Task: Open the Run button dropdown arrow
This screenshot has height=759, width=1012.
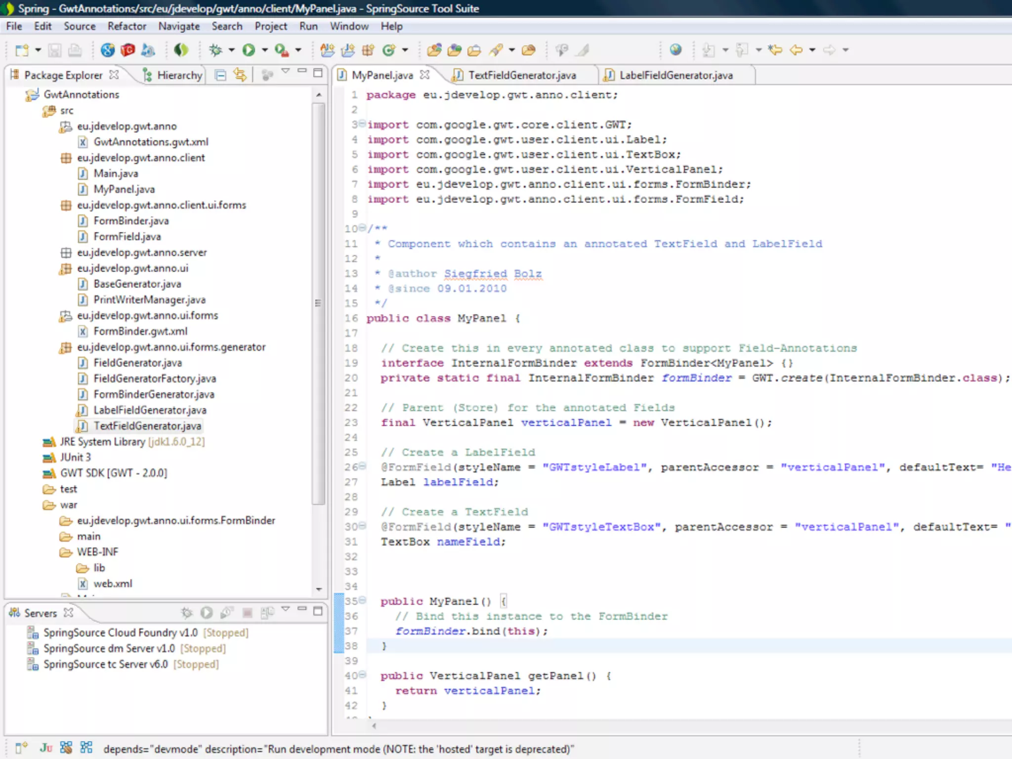Action: [264, 50]
